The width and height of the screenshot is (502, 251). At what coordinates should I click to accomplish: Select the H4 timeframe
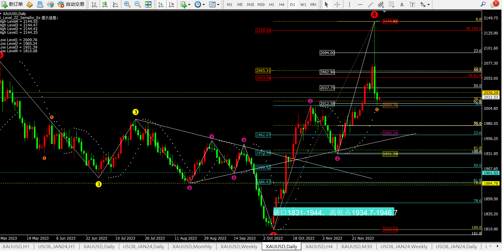point(281,5)
